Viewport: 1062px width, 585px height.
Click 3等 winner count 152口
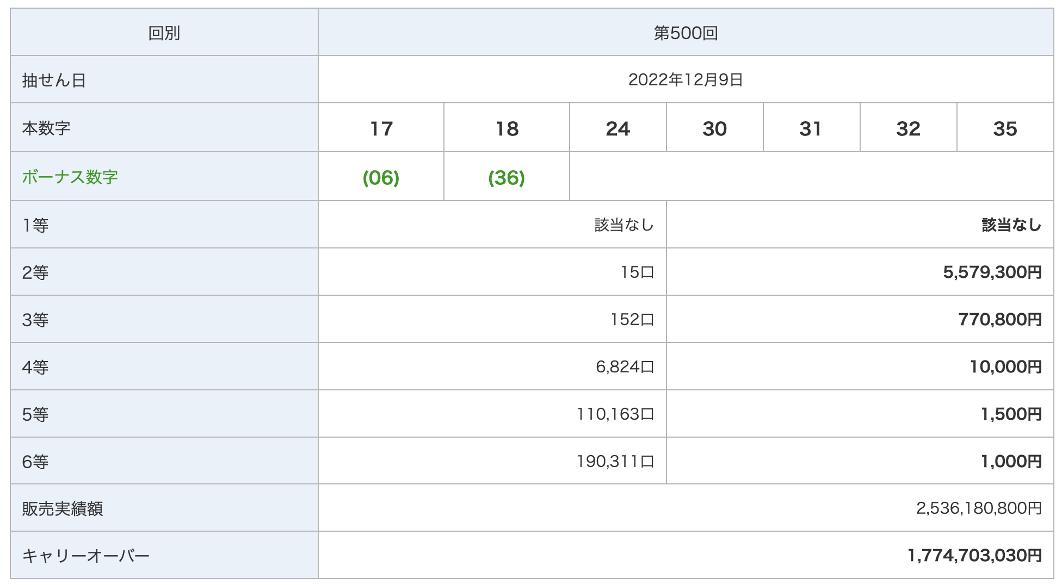[x=632, y=319]
